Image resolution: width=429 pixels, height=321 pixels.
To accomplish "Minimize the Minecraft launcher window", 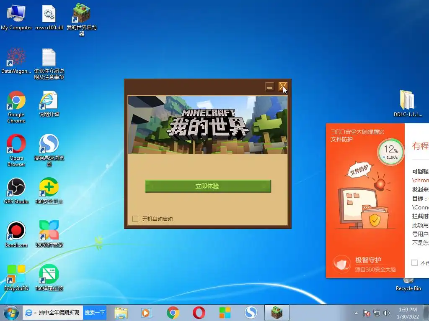I will click(x=270, y=87).
